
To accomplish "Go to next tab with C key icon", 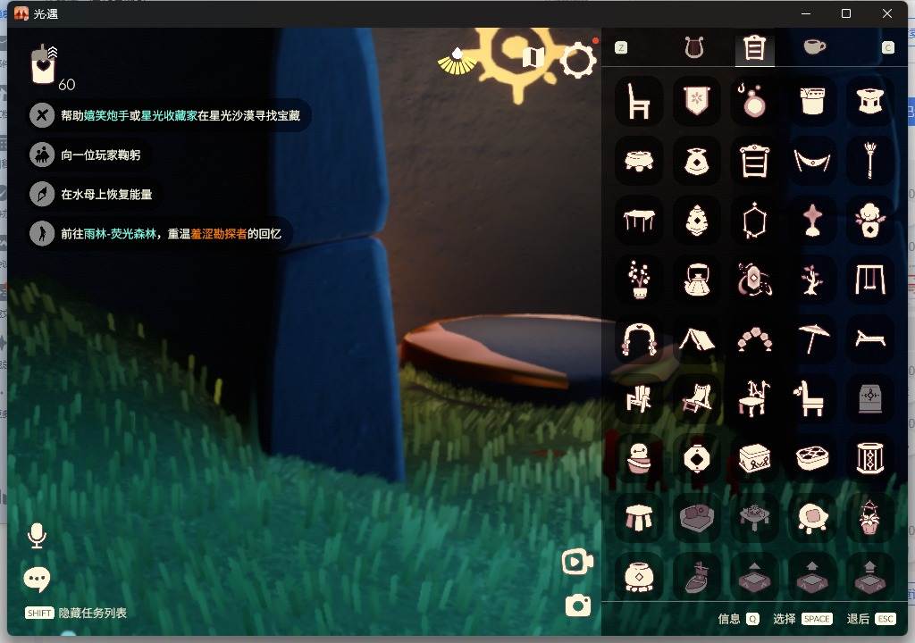I will point(887,48).
